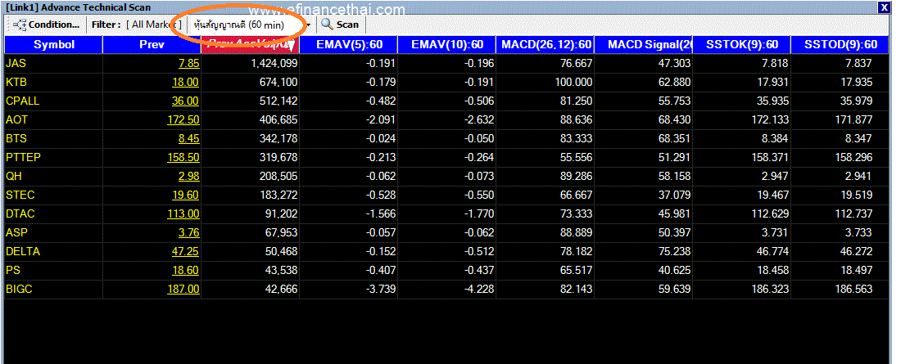Screen dimensions: 901x364
Task: Click SSTOD value 2.941 for QH
Action: (858, 176)
